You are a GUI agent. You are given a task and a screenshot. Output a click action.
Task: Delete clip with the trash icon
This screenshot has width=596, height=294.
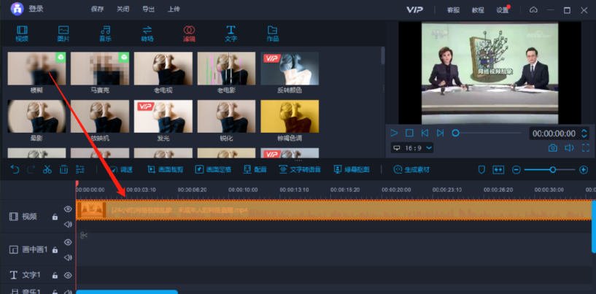click(x=63, y=169)
